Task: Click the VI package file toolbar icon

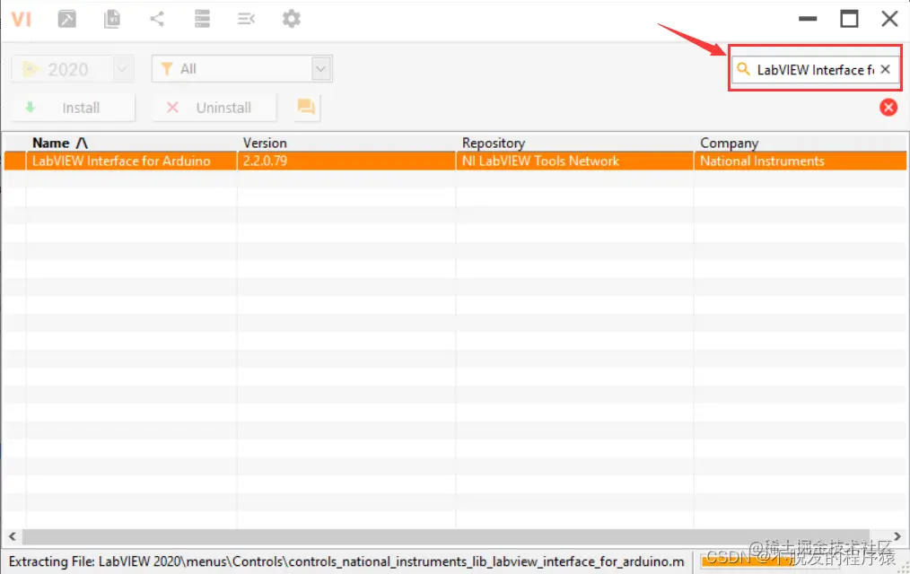Action: coord(112,19)
